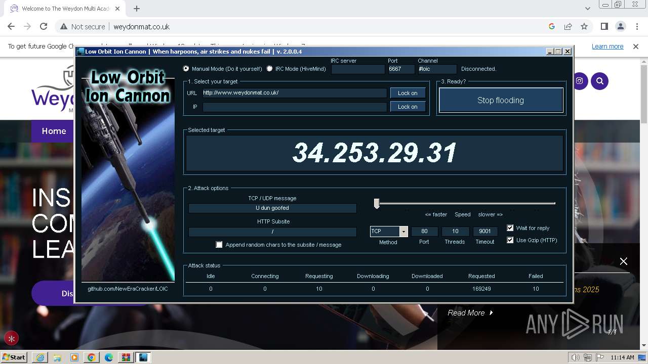The height and width of the screenshot is (364, 648).
Task: Click the Learn more link in infobar
Action: [607, 46]
